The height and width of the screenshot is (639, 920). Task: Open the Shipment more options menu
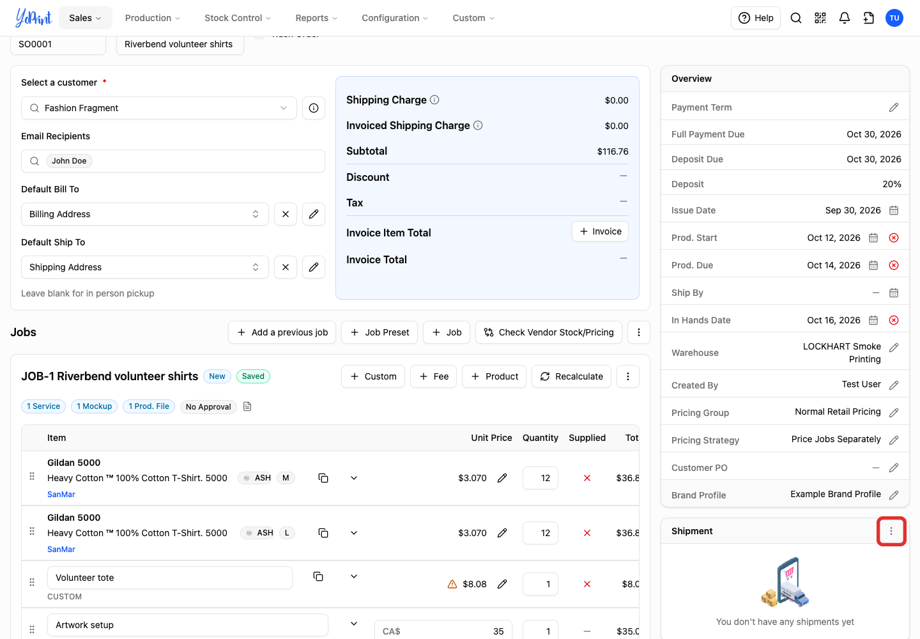click(x=891, y=531)
